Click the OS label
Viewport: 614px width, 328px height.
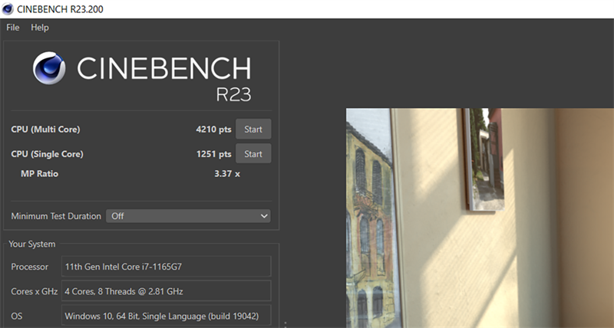pyautogui.click(x=16, y=316)
